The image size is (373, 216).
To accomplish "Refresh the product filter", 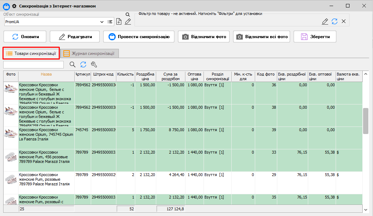I will [335, 21].
